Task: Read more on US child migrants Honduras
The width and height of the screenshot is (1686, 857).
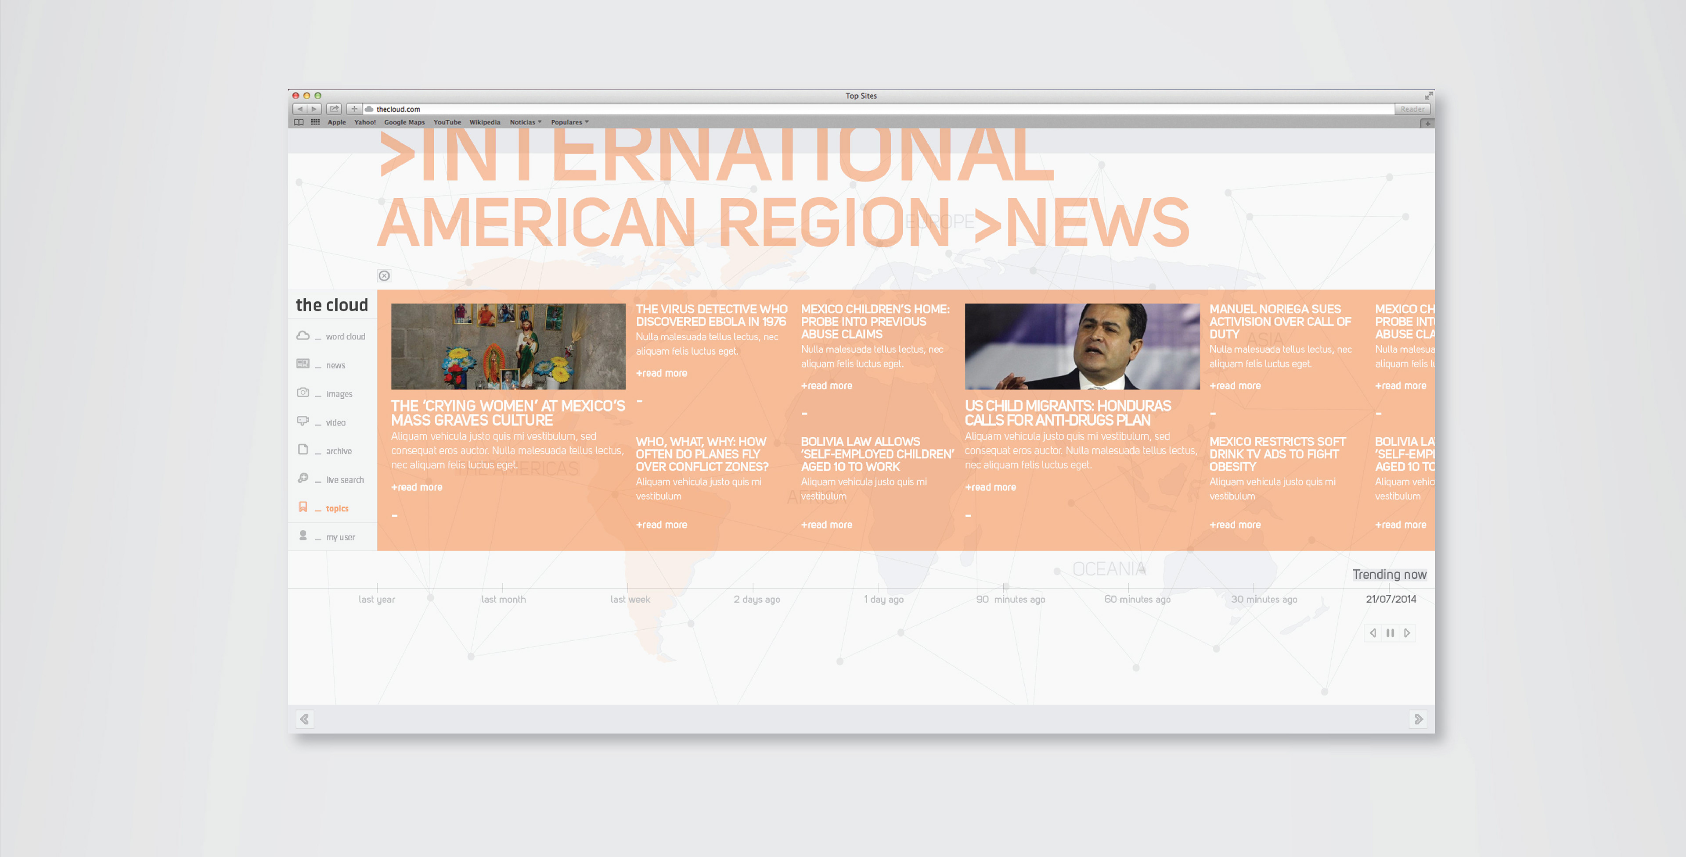Action: pos(990,487)
